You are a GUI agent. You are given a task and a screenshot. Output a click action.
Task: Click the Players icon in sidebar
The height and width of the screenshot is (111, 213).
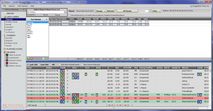5,49
